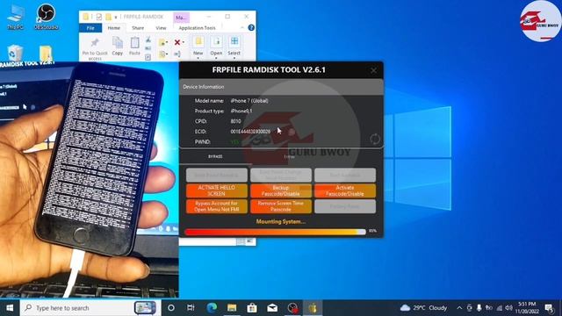562x316 pixels.
Task: Click the Manage contextual tab in Explorer
Action: [x=182, y=18]
